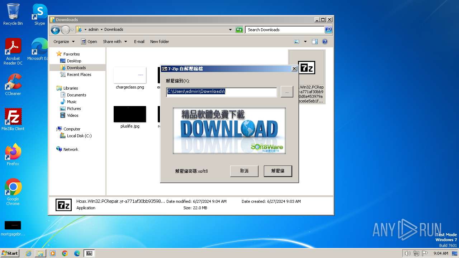Open the Videos library

point(72,115)
